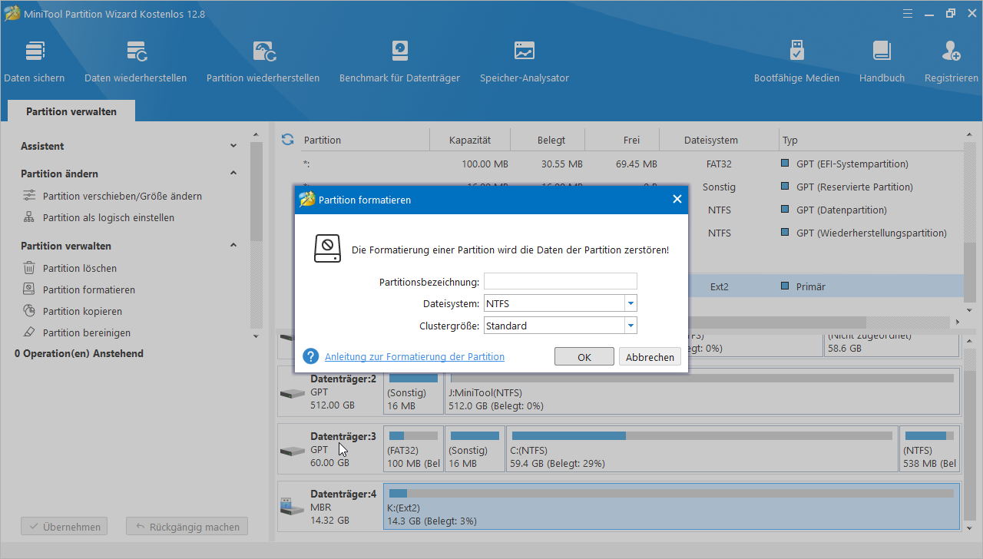Choose Partition bereinigen in sidebar

pos(77,332)
